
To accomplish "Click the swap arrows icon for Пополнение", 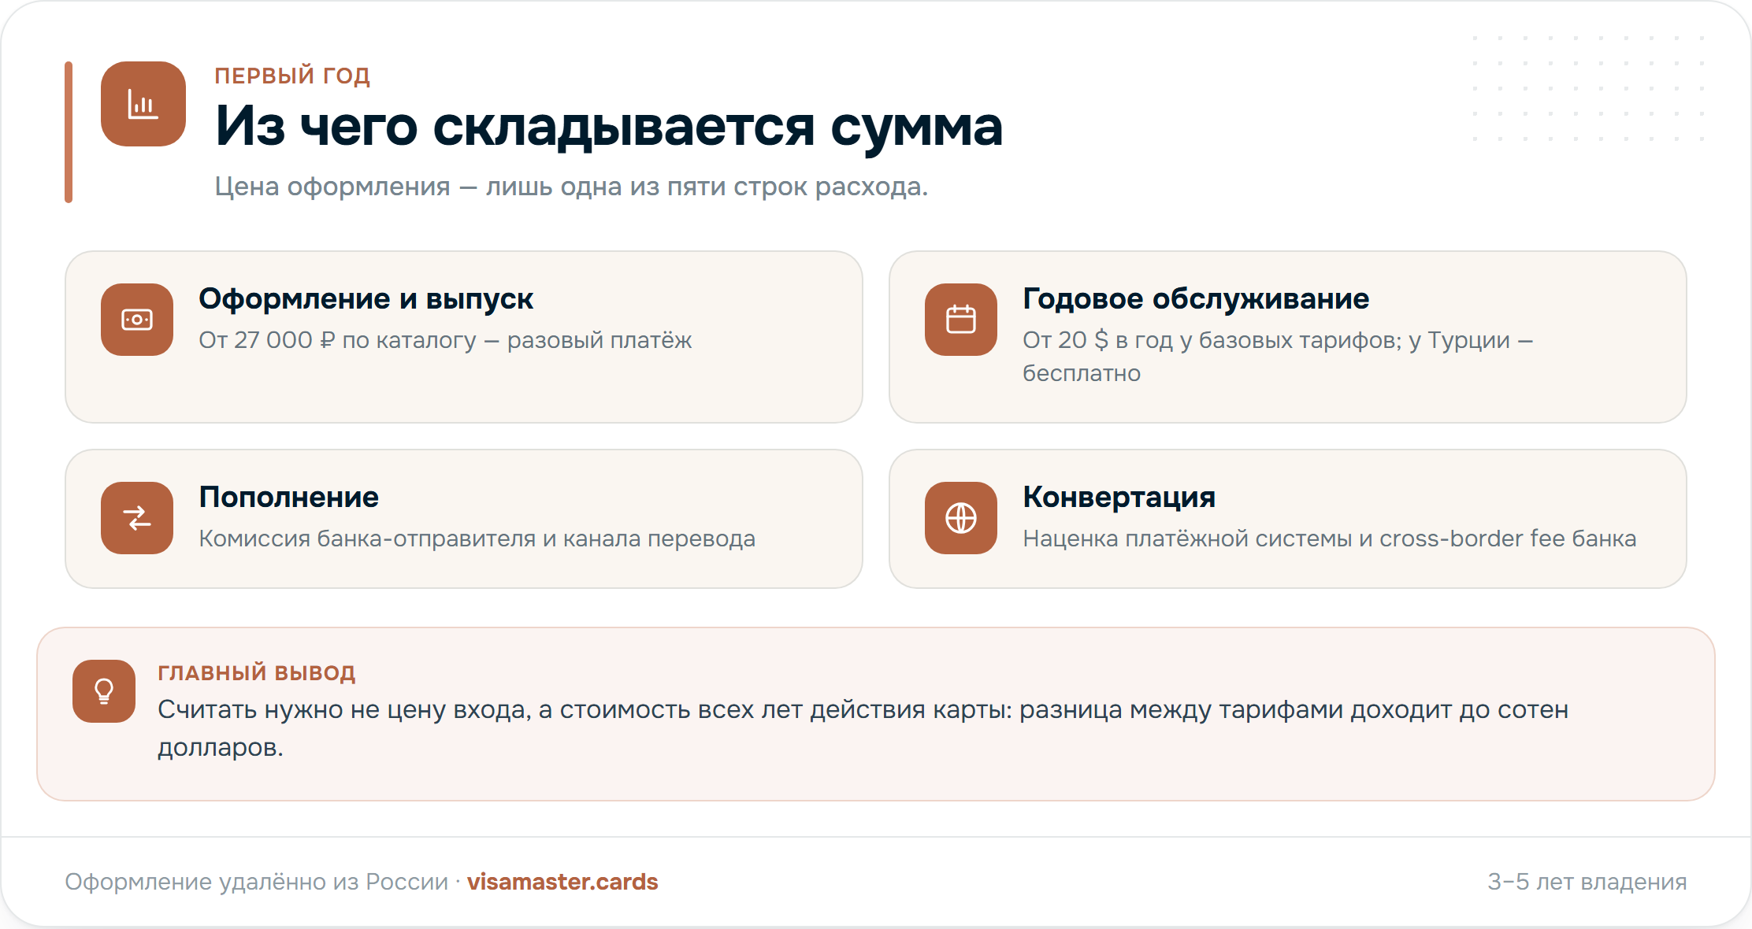I will 137,518.
